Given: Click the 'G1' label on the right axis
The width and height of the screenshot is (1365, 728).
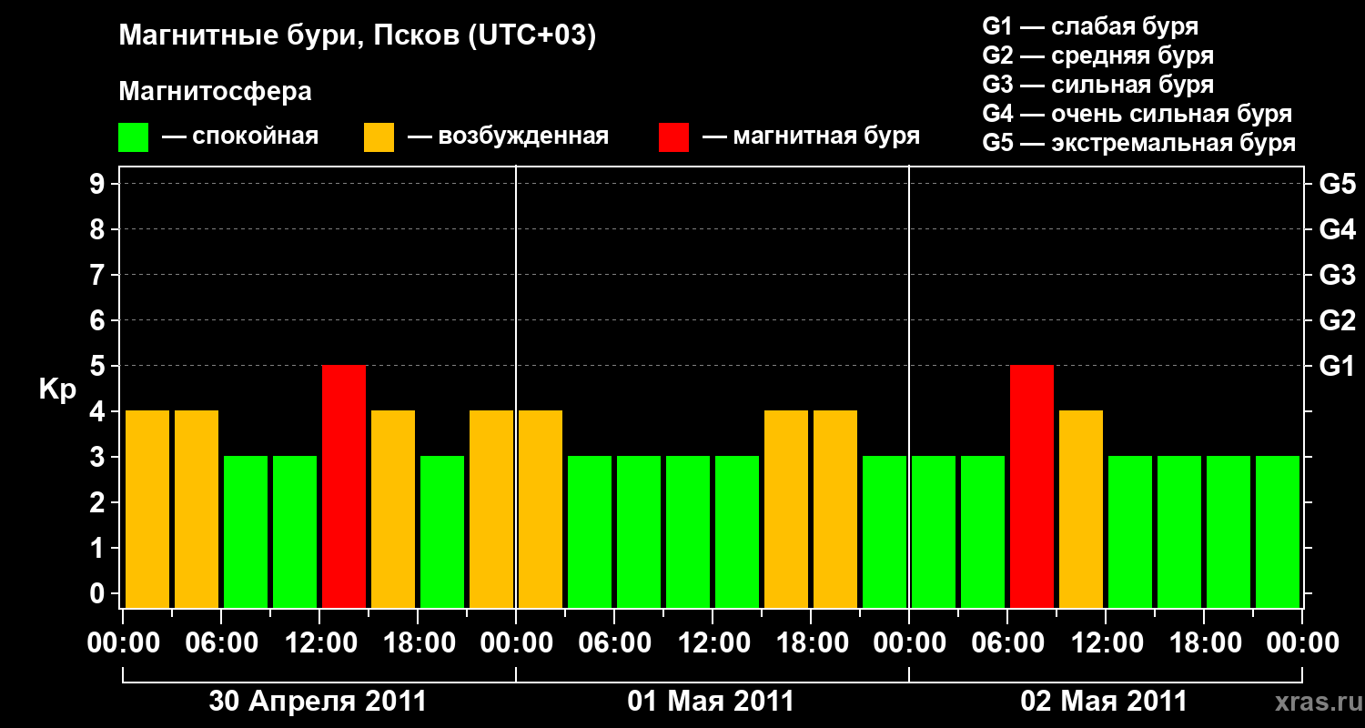Looking at the screenshot, I should 1337,366.
